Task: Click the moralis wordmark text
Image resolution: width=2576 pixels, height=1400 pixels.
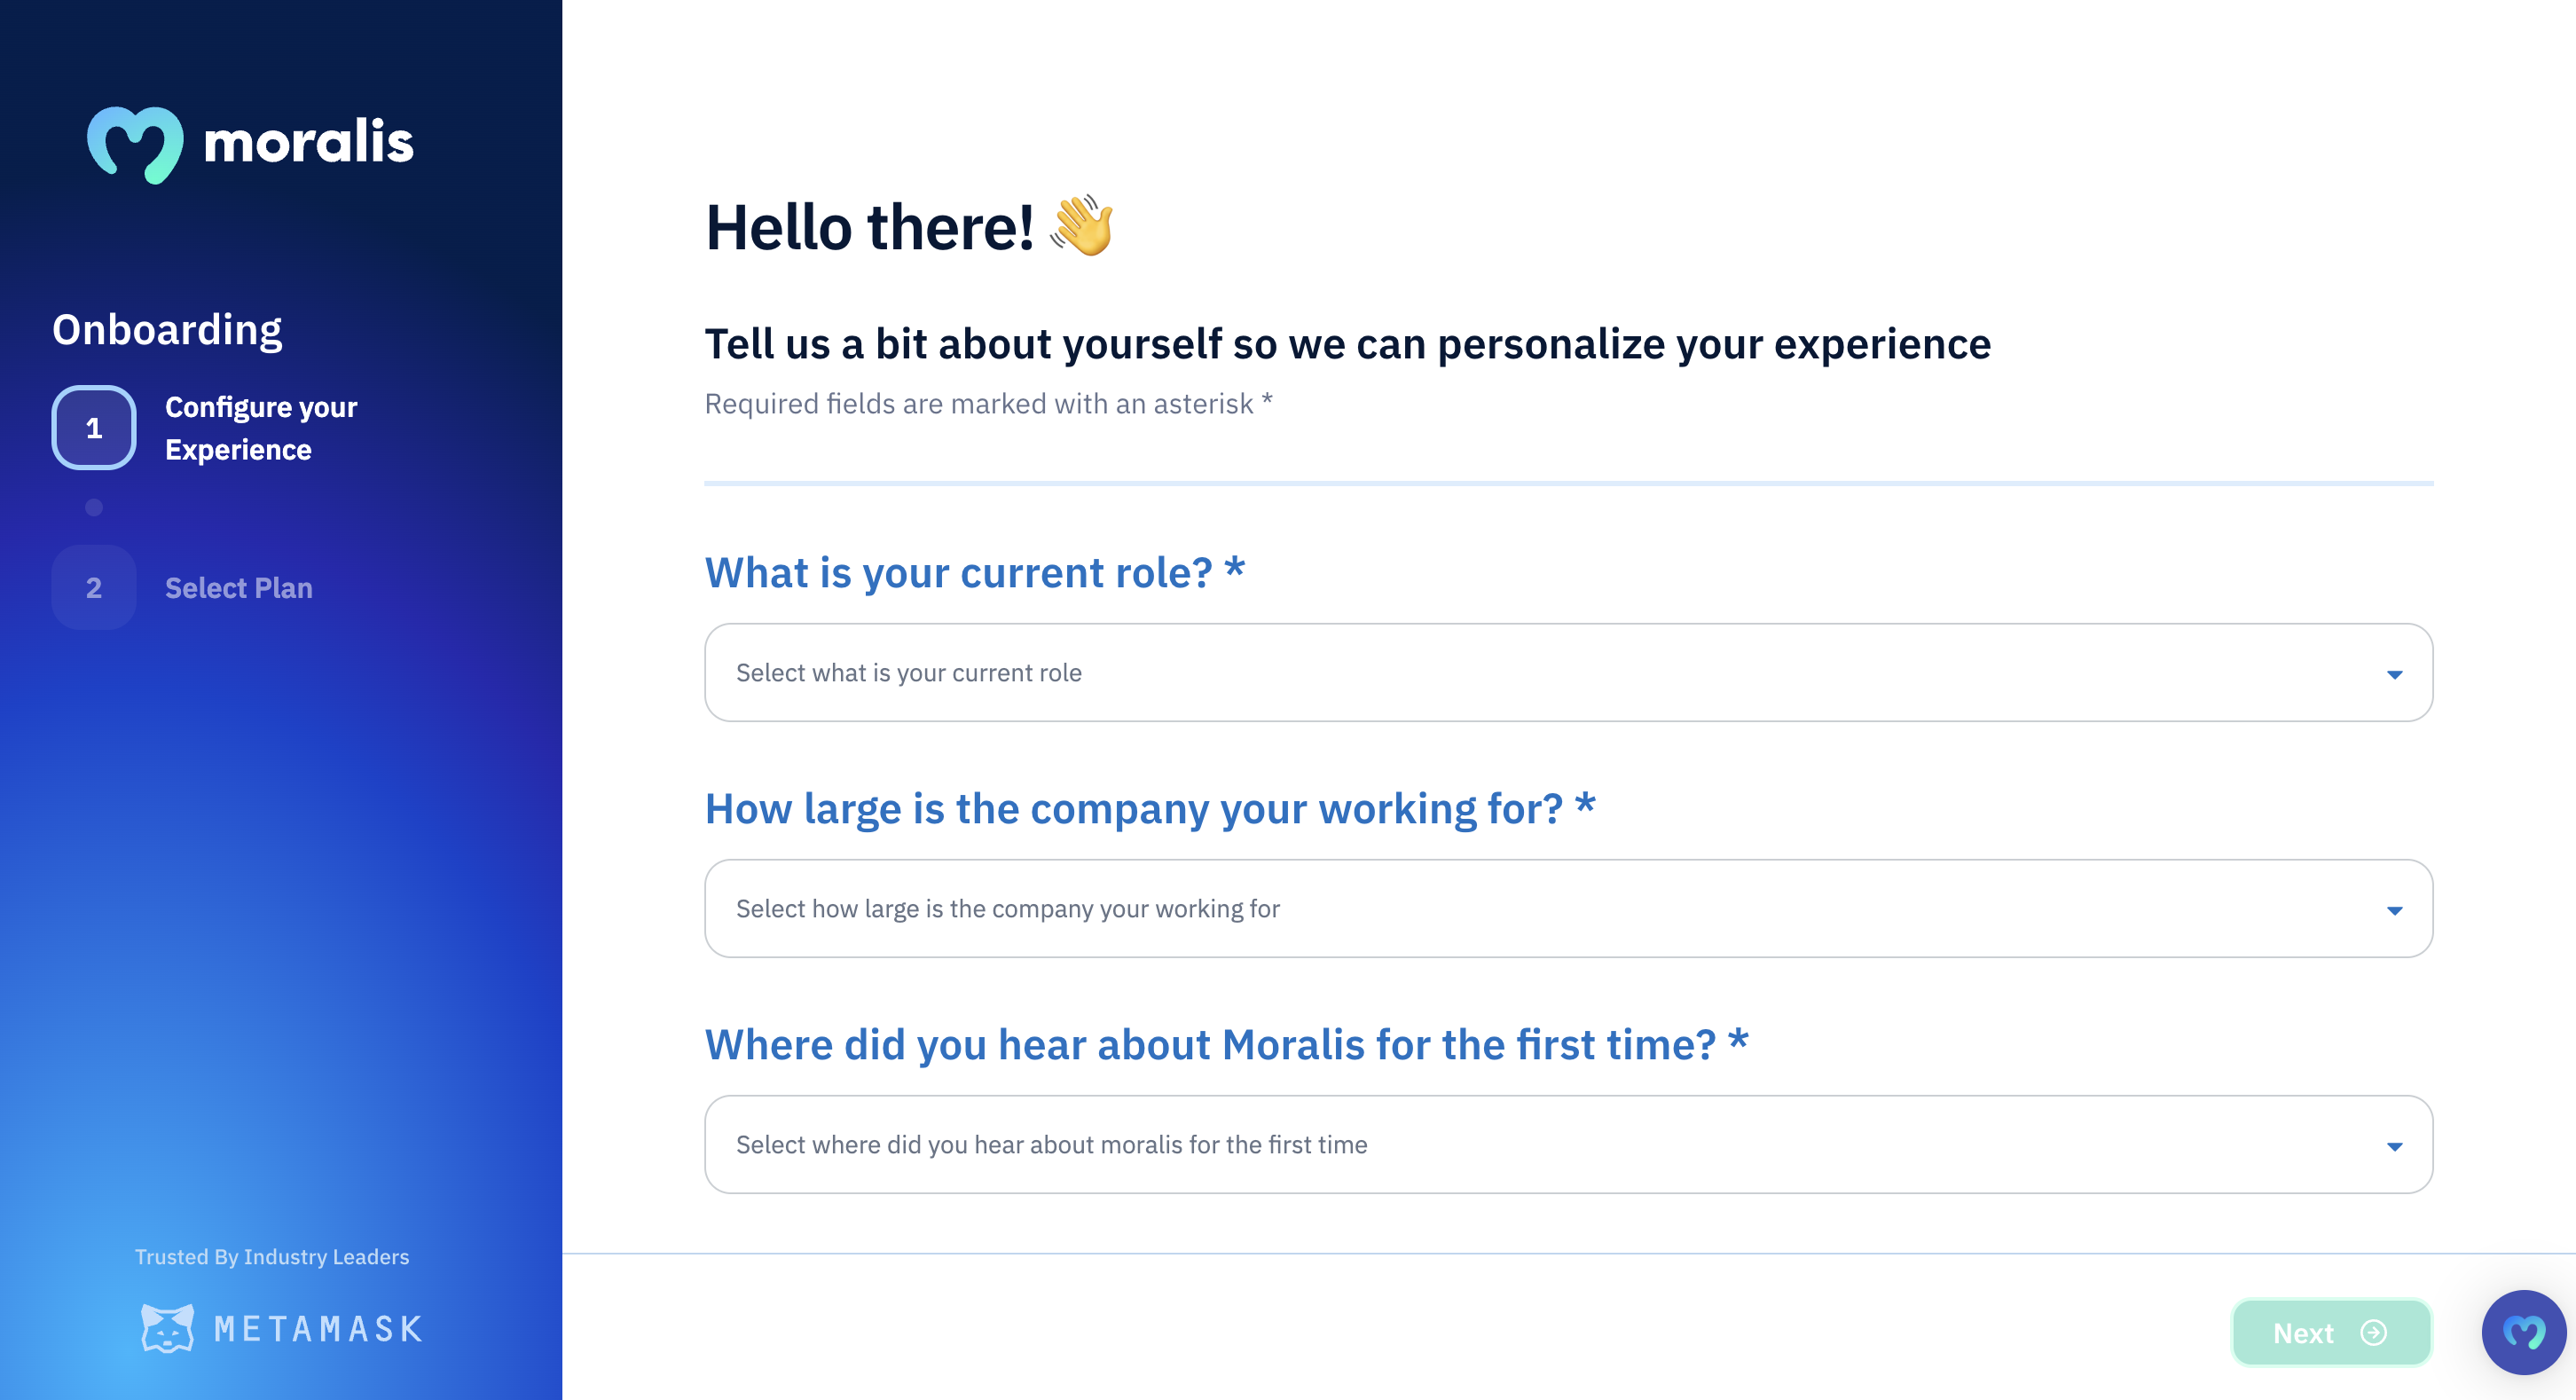Action: 308,142
